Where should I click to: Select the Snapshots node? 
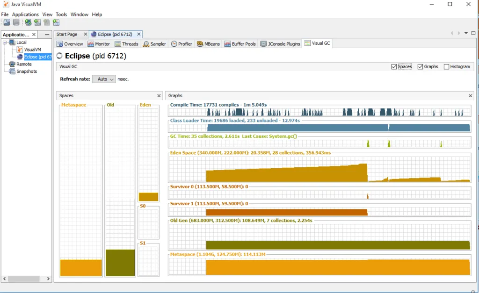click(x=27, y=71)
